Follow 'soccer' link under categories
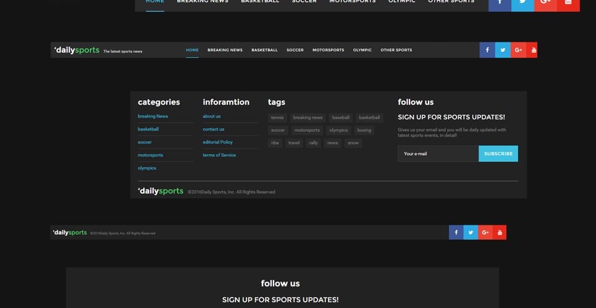596x308 pixels. click(145, 142)
